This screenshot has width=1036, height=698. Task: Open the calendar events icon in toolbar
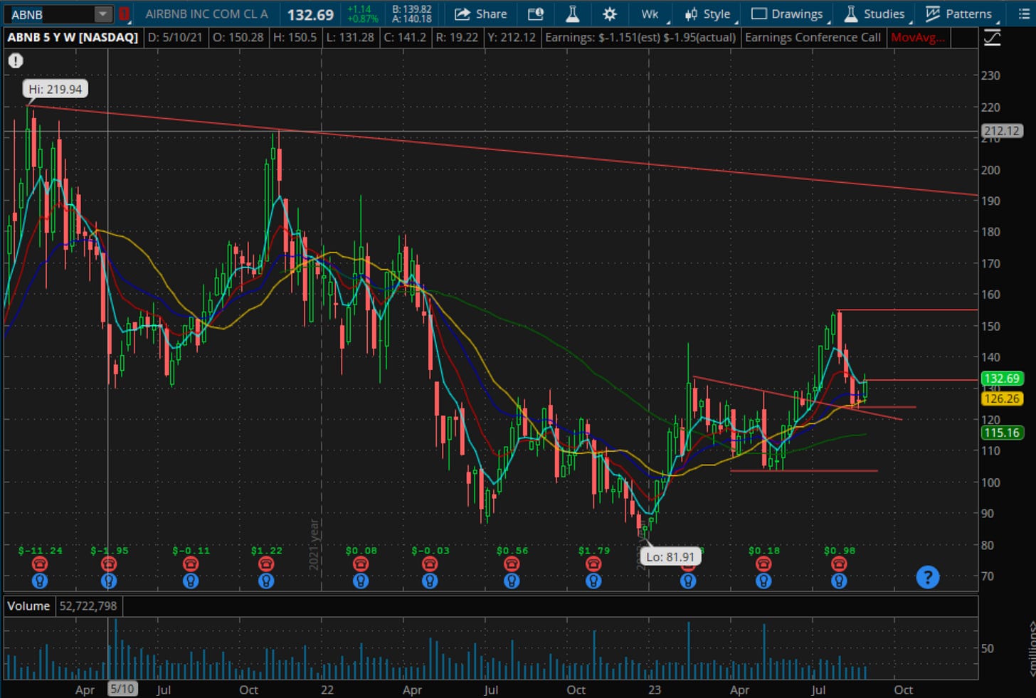click(x=536, y=14)
